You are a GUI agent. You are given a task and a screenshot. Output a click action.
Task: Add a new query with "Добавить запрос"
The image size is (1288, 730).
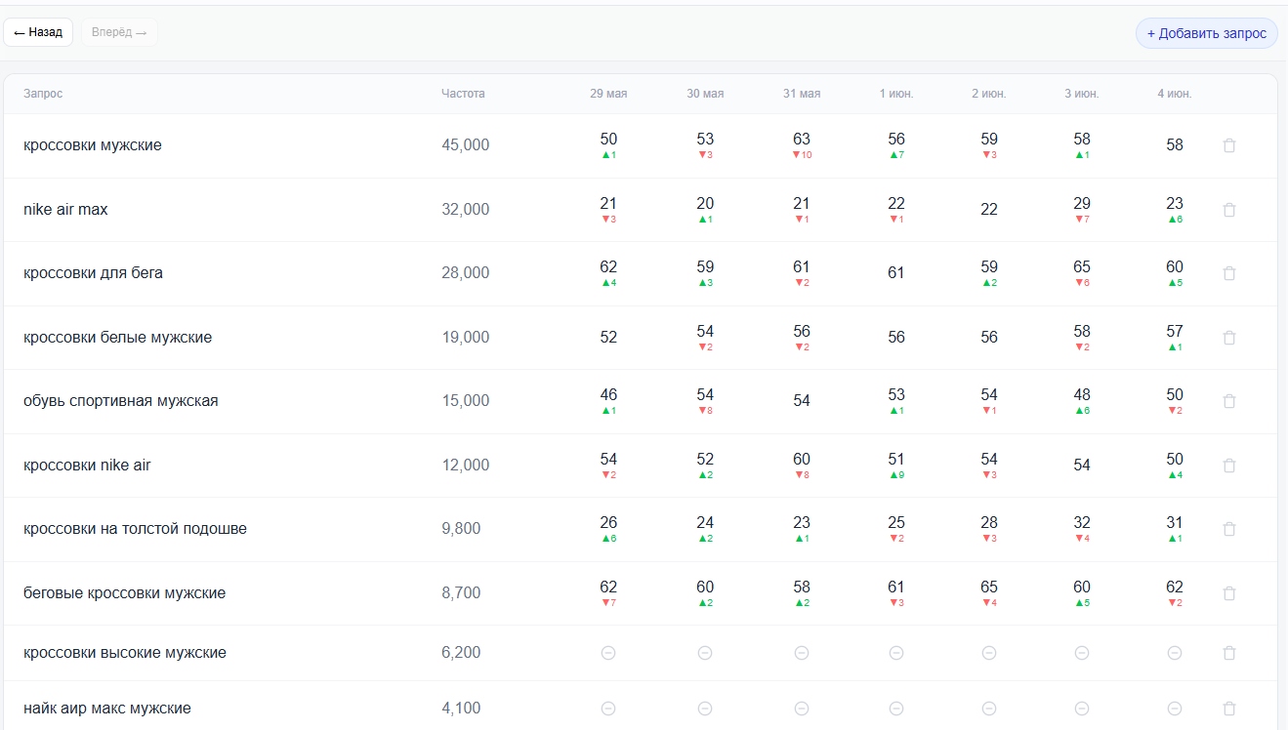[1207, 33]
